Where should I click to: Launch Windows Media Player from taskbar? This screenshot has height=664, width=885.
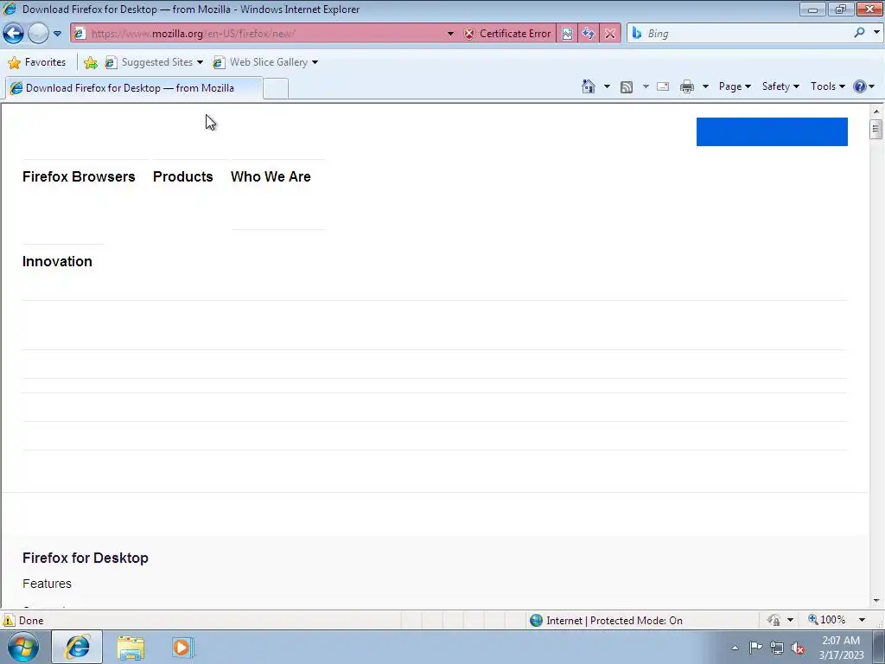click(181, 648)
